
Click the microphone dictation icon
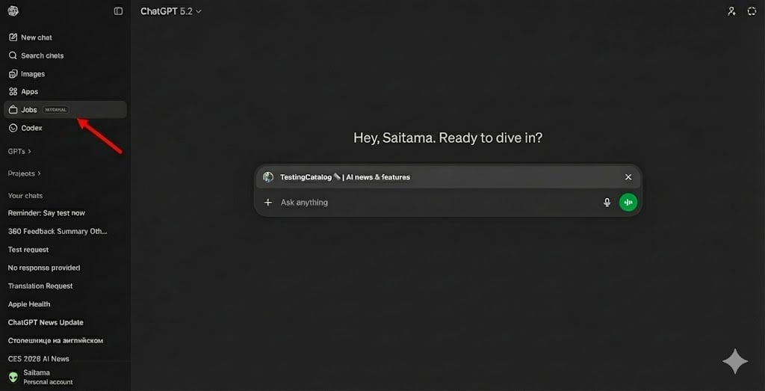point(607,202)
